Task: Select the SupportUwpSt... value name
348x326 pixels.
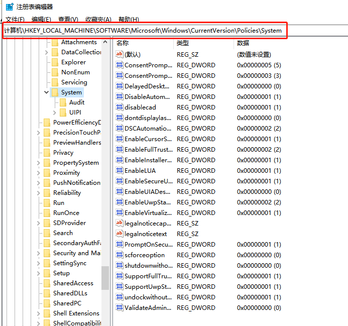Action: click(148, 287)
